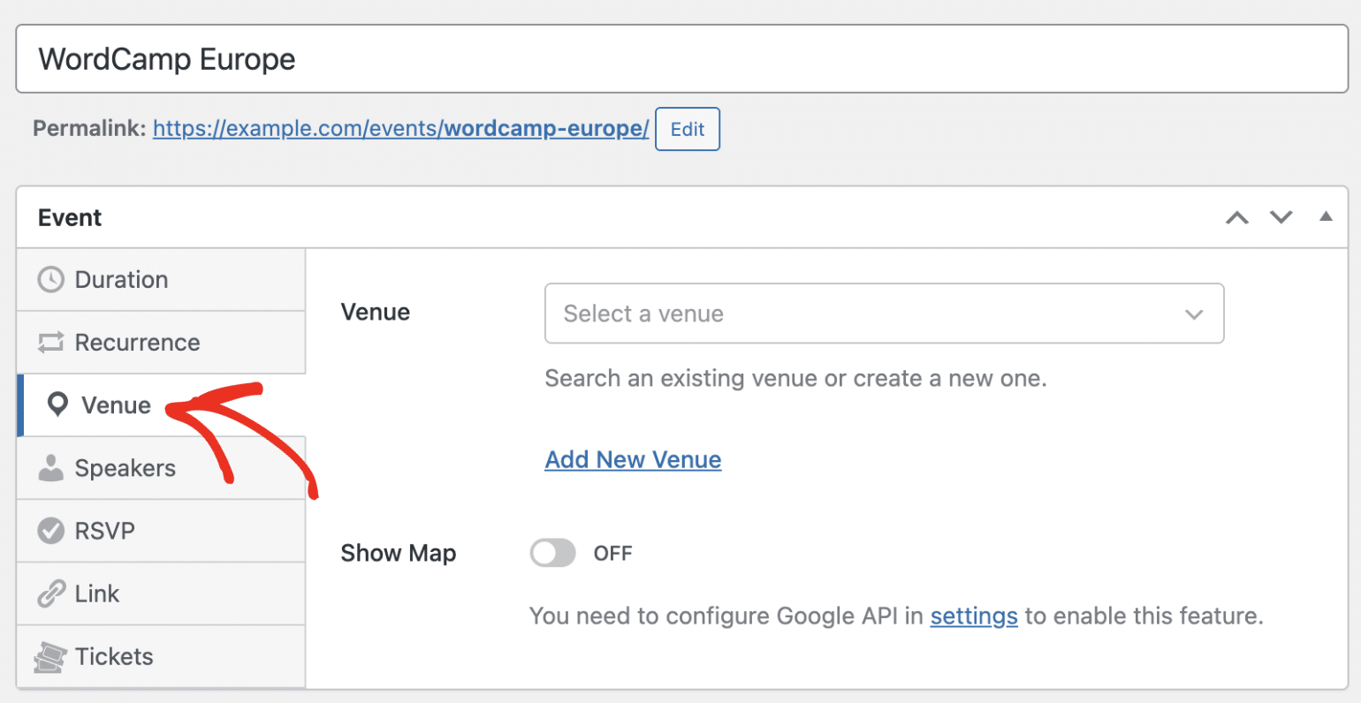
Task: Click the Add New Venue link
Action: tap(633, 459)
